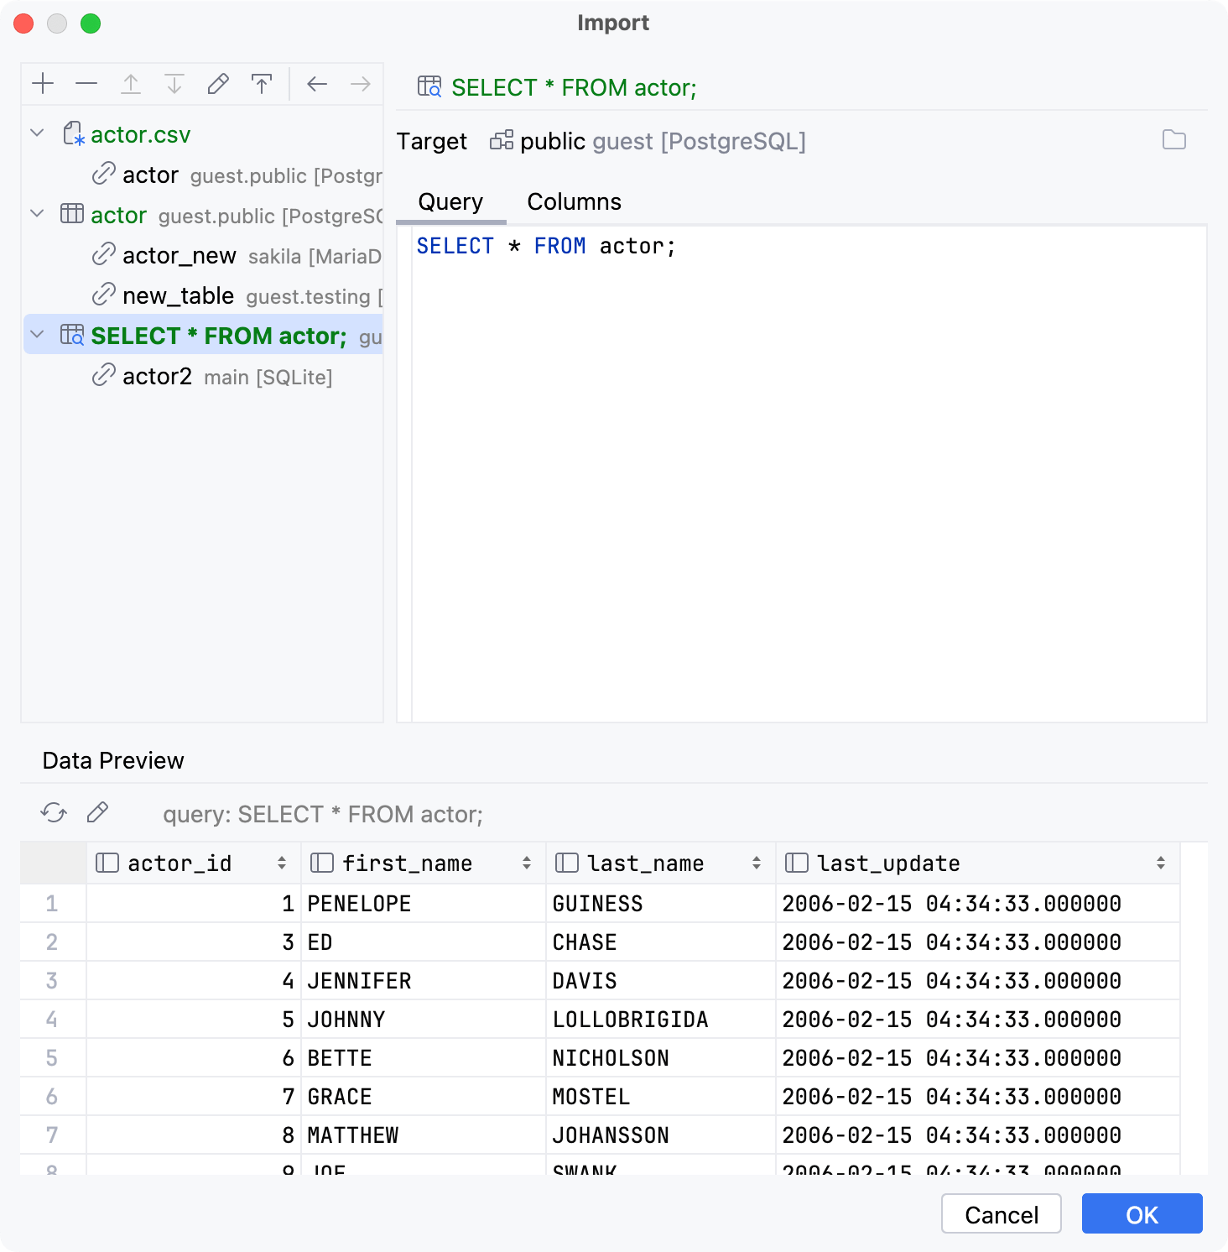Navigate forward with the right arrow icon

coord(359,83)
